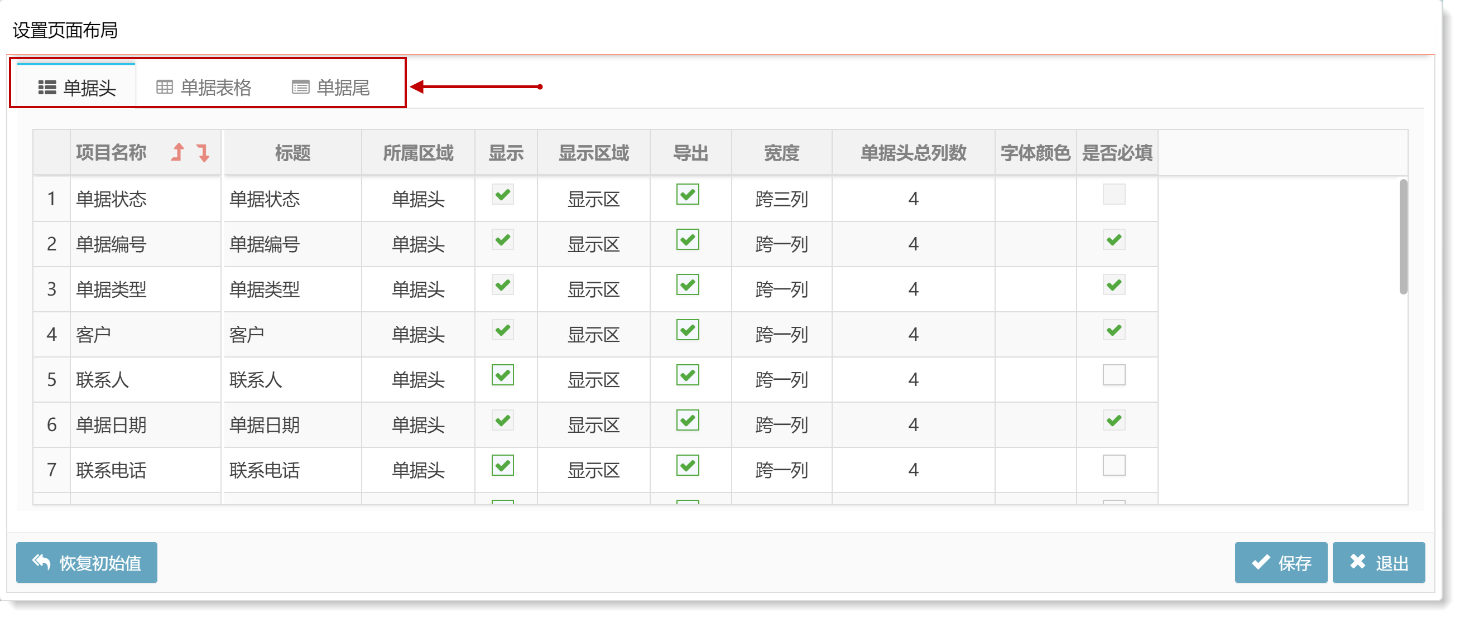Edit the 标题 cell of 单据状态 row
This screenshot has width=1460, height=618.
[293, 199]
